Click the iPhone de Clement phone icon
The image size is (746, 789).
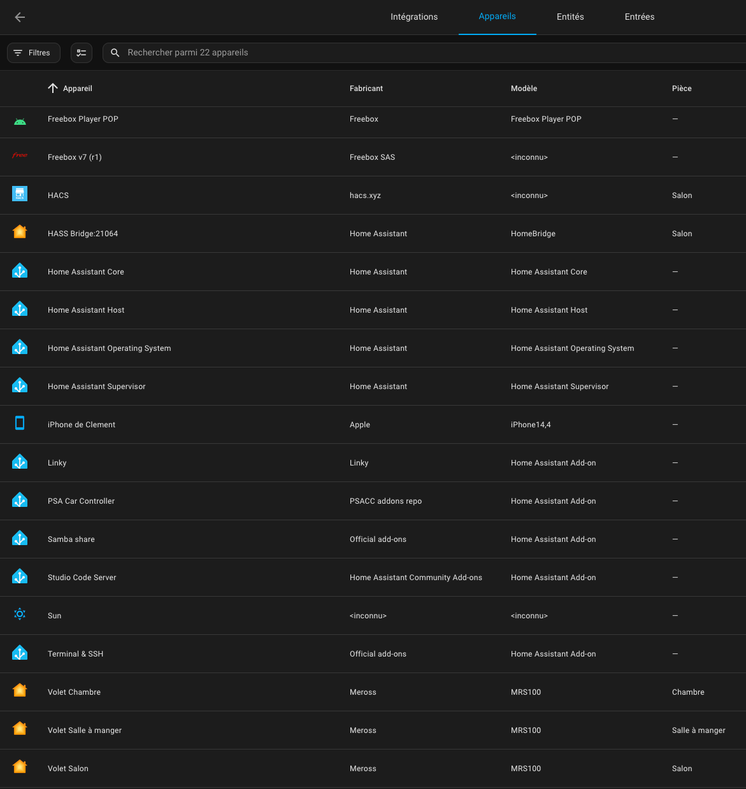click(20, 423)
